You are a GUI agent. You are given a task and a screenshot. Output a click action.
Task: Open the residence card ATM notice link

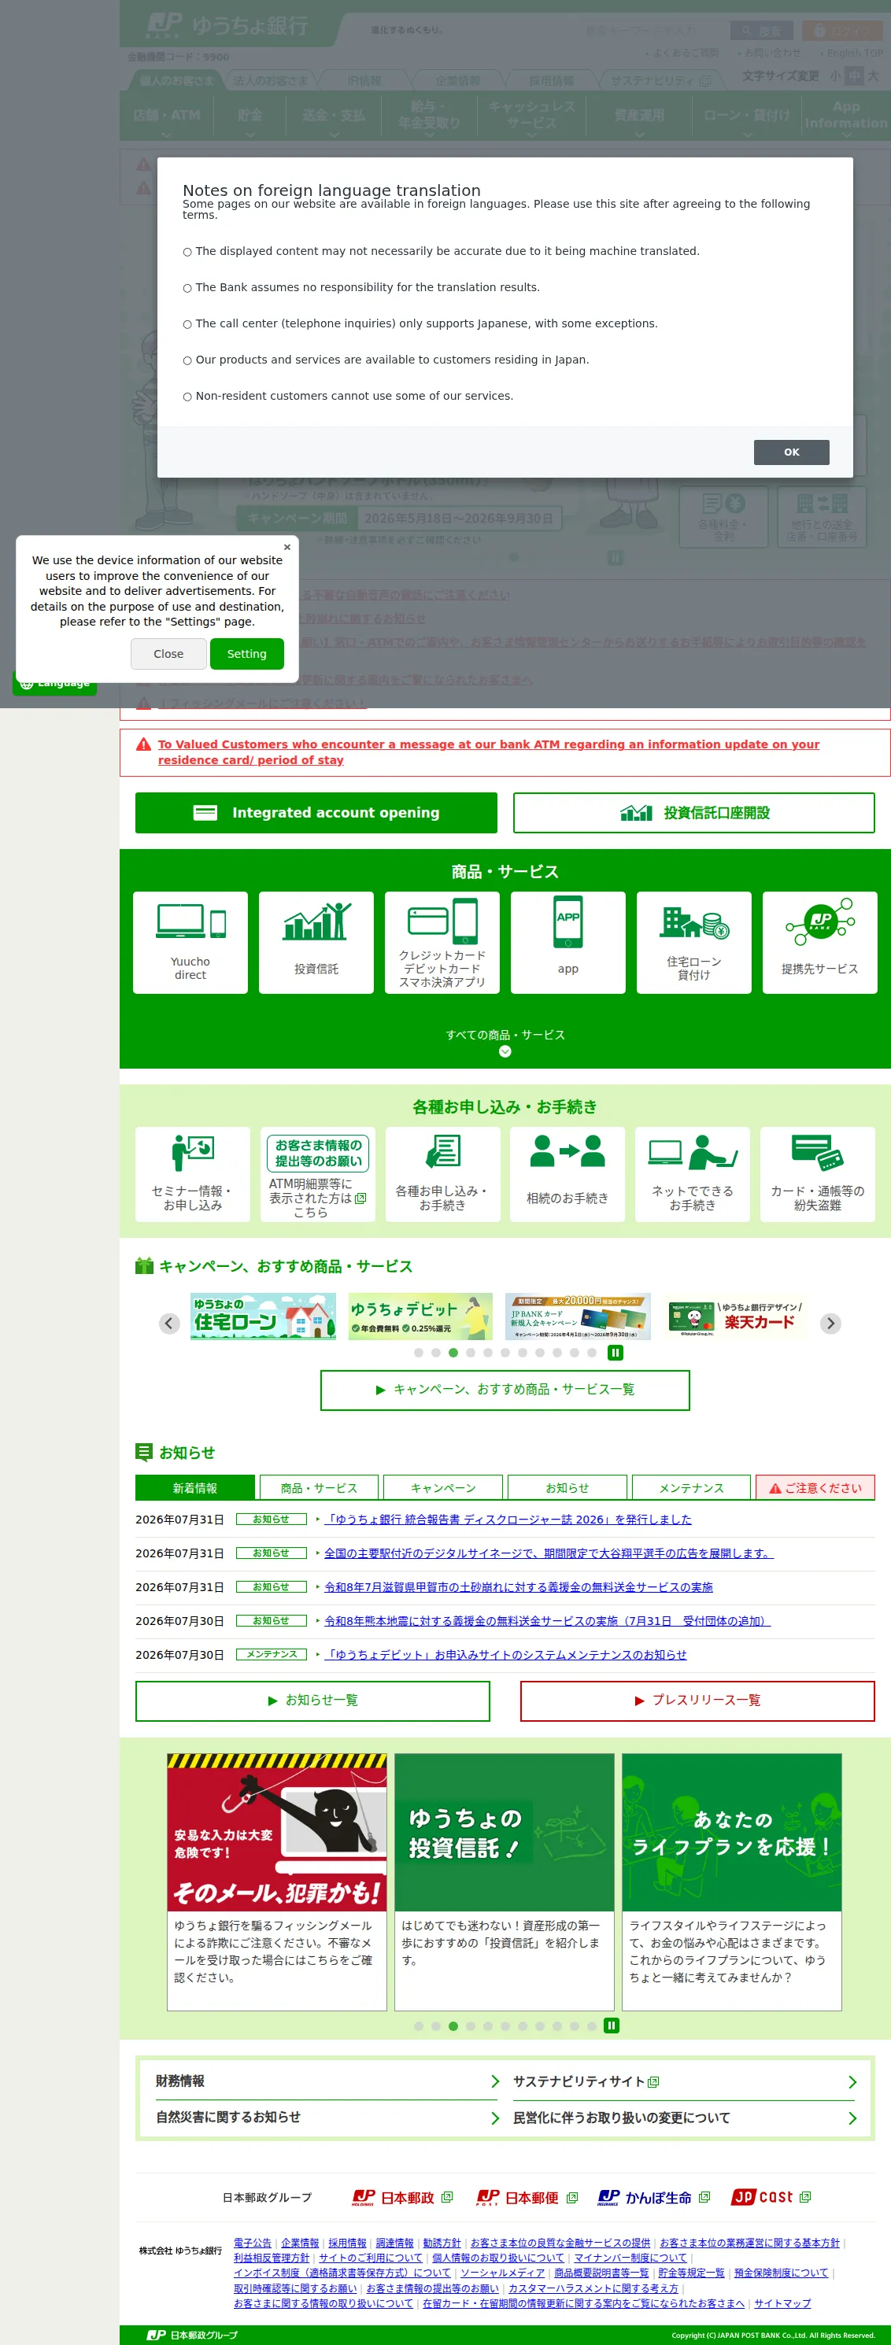click(489, 752)
